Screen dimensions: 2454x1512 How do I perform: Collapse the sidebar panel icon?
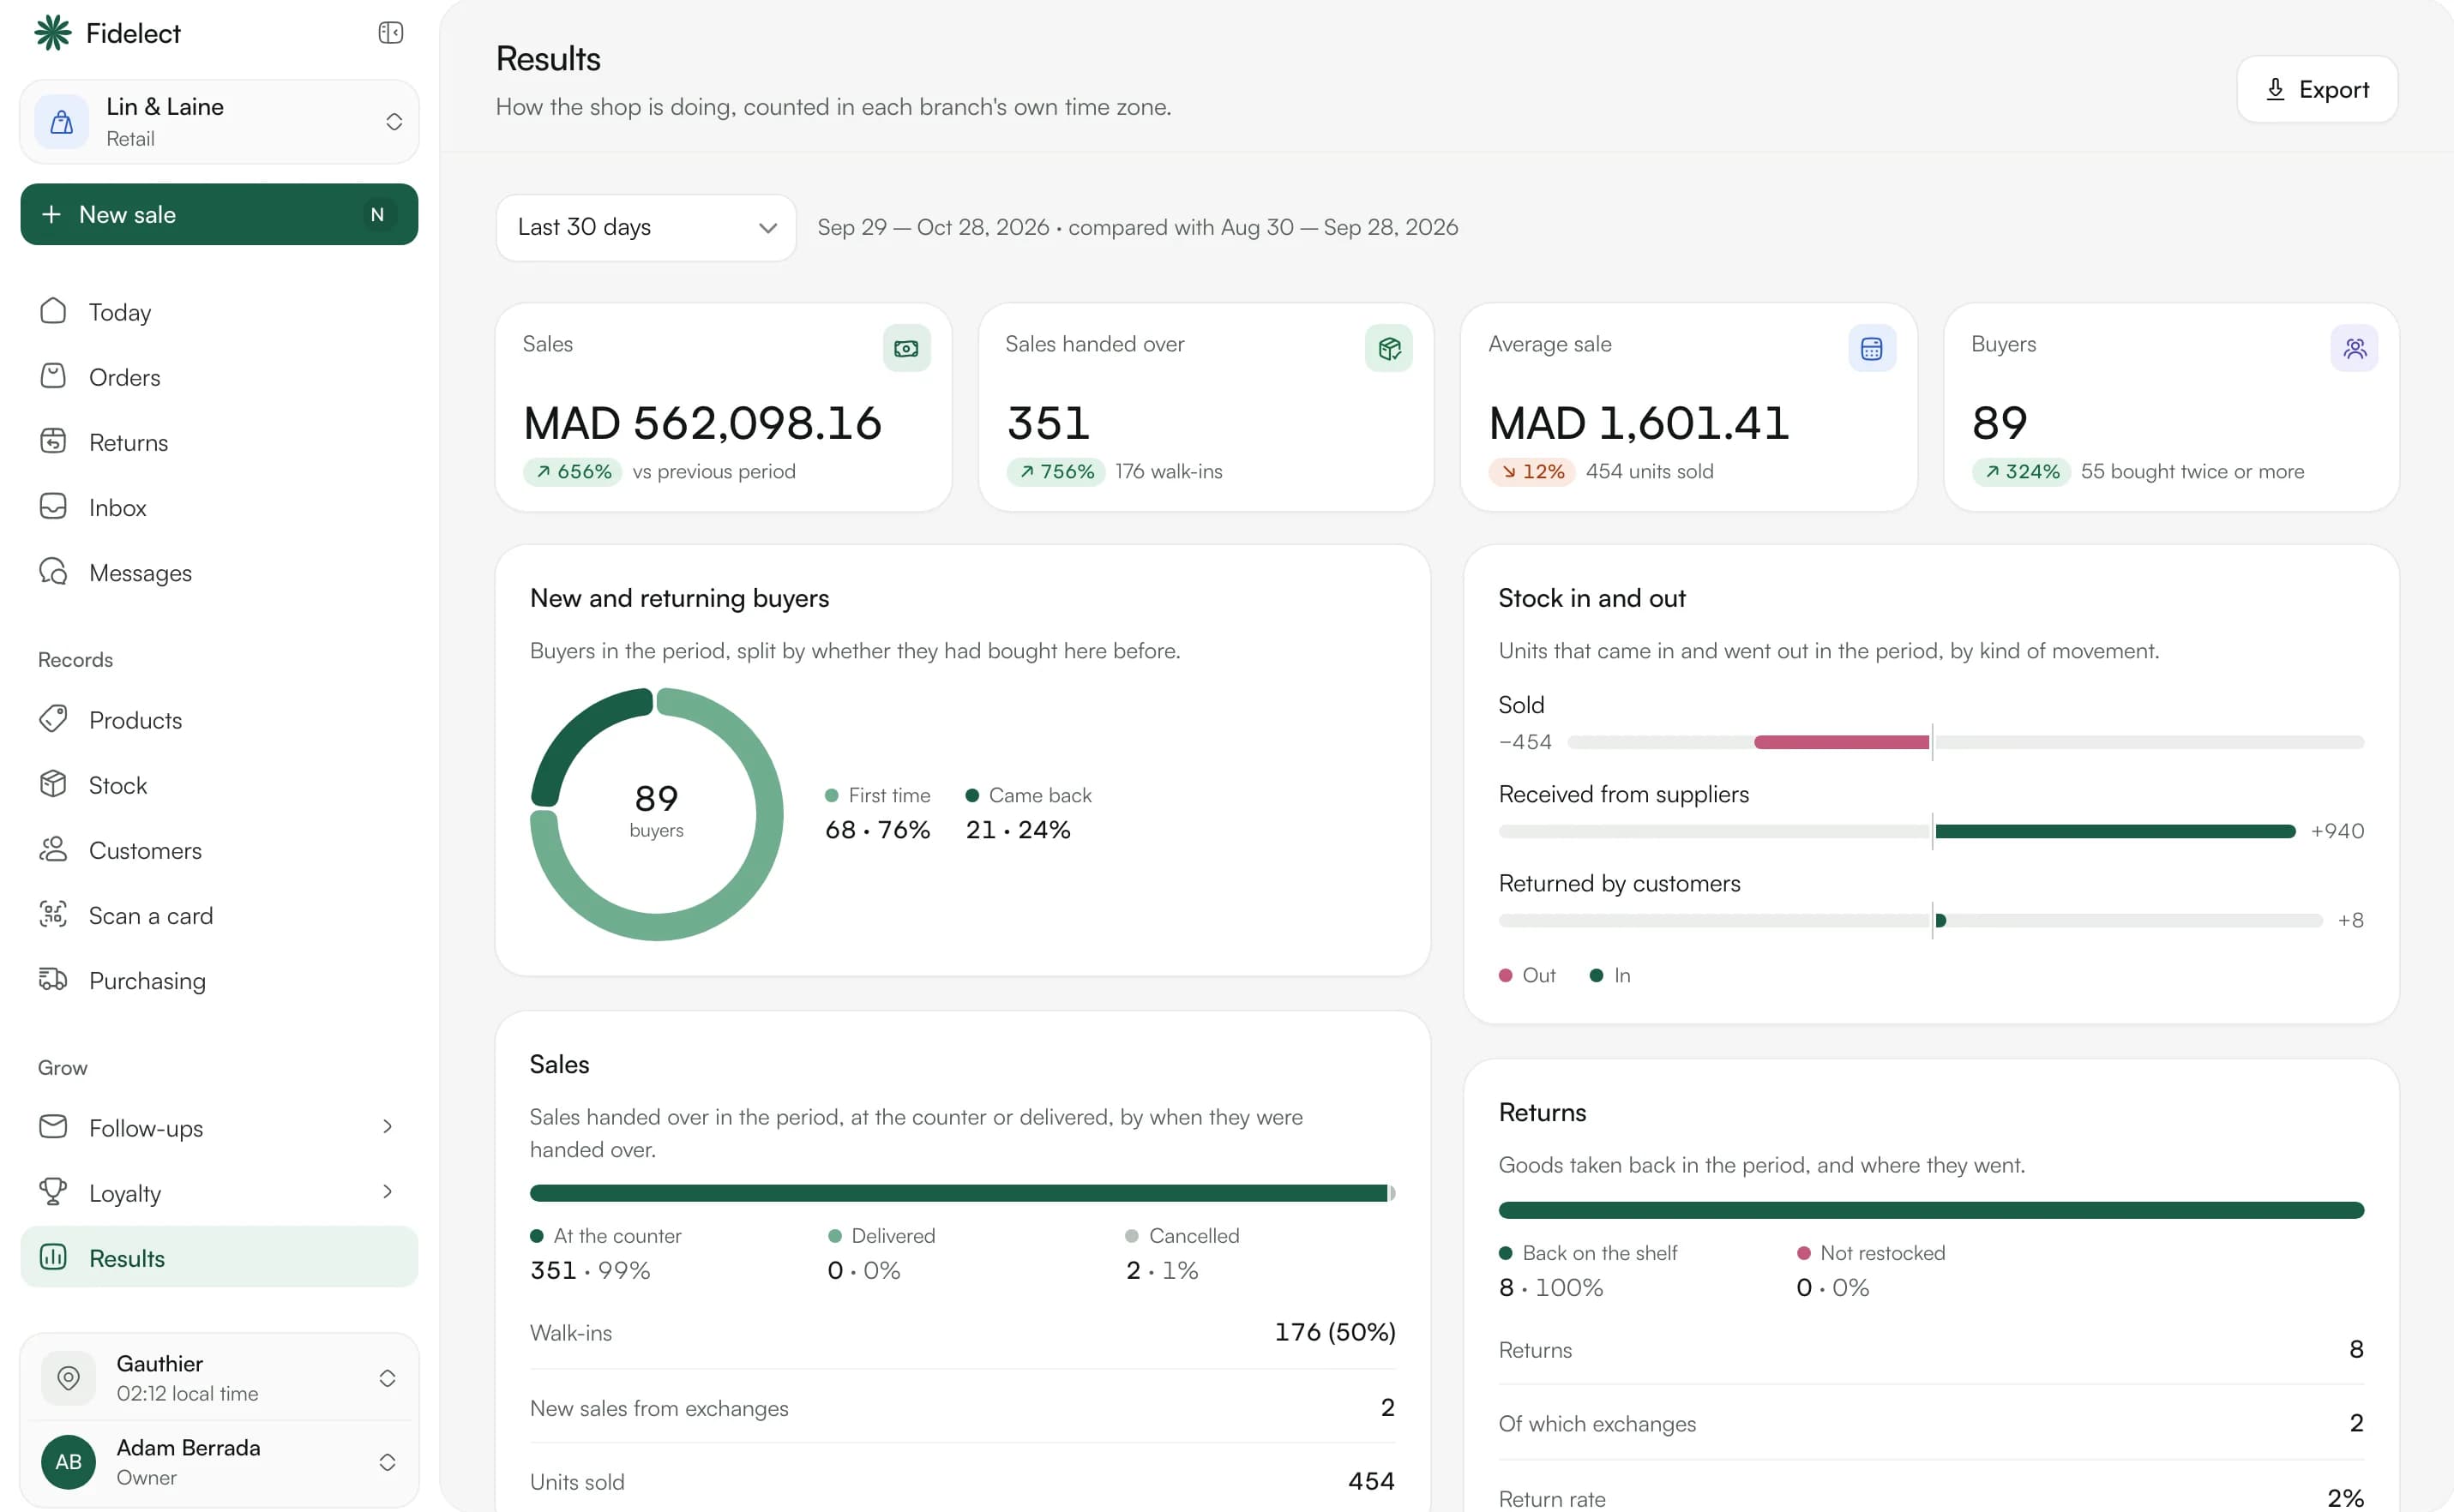[390, 33]
